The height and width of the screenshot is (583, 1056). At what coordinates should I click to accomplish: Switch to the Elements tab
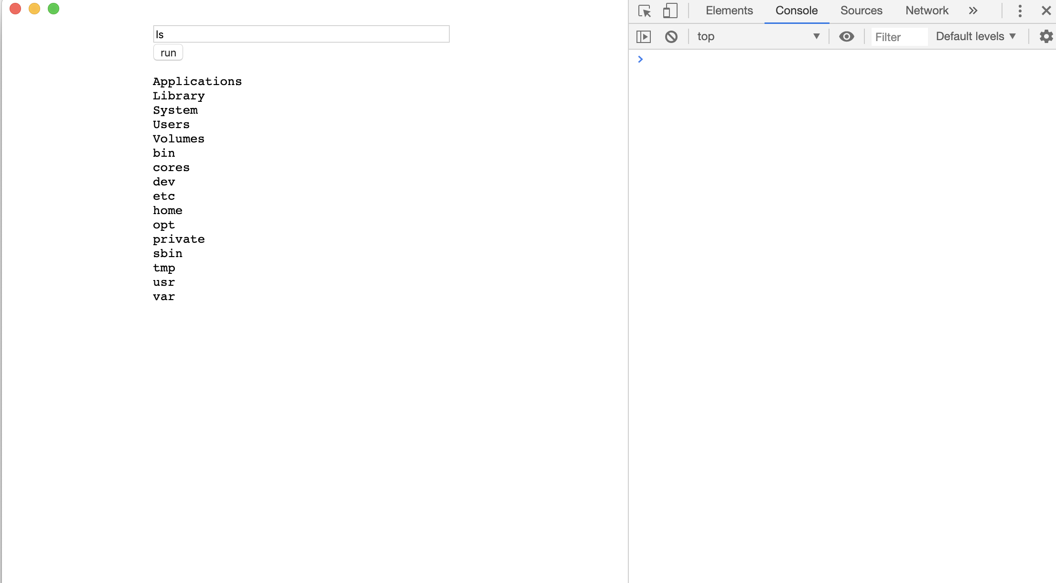tap(729, 11)
